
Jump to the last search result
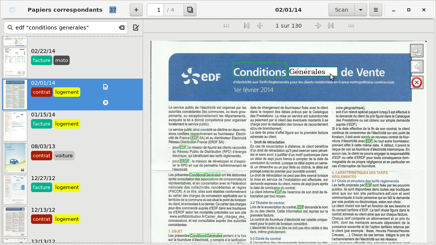tap(330, 26)
